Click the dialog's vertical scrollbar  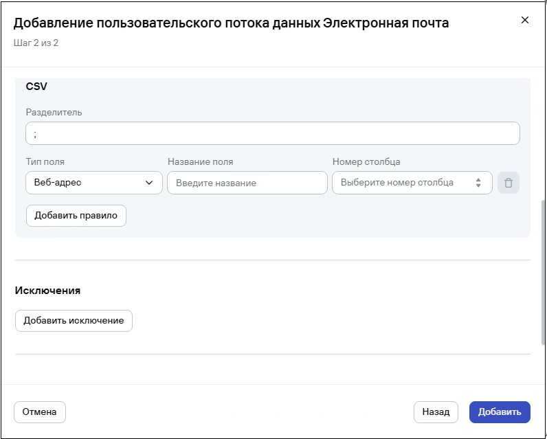point(543,272)
